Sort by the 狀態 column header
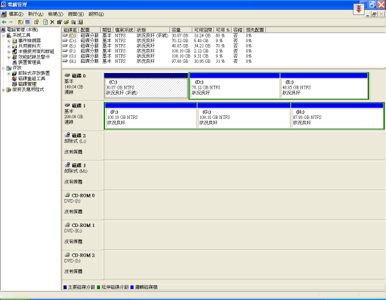The width and height of the screenshot is (386, 300). [x=153, y=30]
